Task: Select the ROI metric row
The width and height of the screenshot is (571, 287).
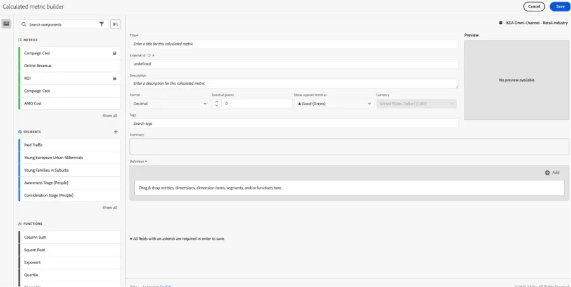Action: [69, 79]
